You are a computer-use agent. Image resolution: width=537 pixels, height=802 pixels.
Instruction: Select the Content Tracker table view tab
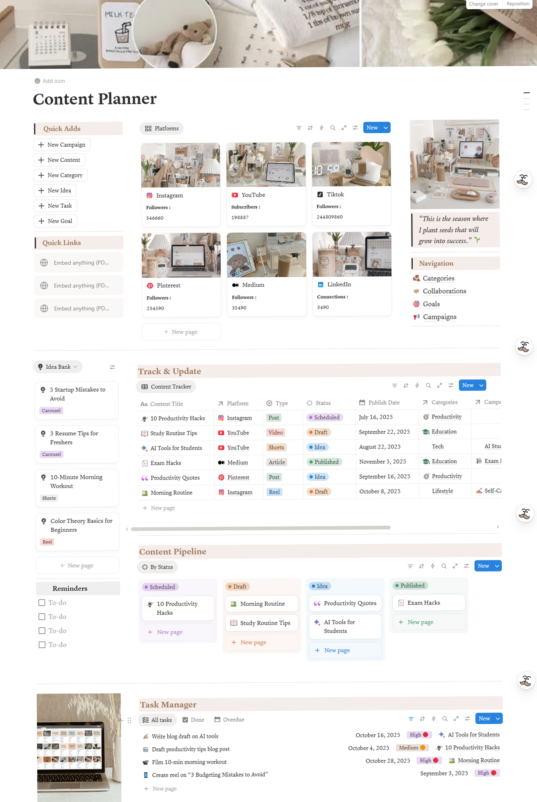(x=166, y=387)
